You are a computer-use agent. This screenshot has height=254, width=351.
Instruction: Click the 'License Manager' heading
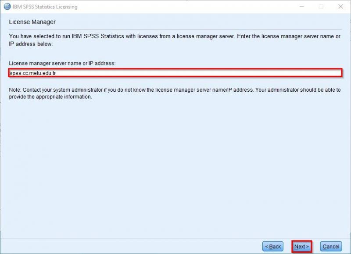[x=32, y=22]
